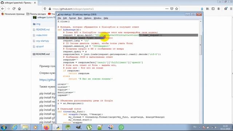The image size is (233, 131).
Task: Open Firefox downloads arrow
Action: point(202,9)
